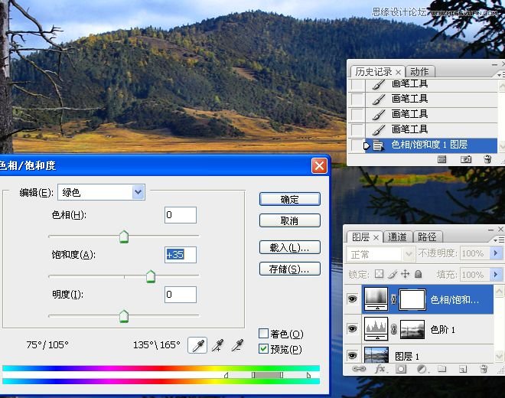Set history brush source on 色相/饱和度 1 图层 state
Viewport: 505px width, 398px height.
tap(357, 145)
